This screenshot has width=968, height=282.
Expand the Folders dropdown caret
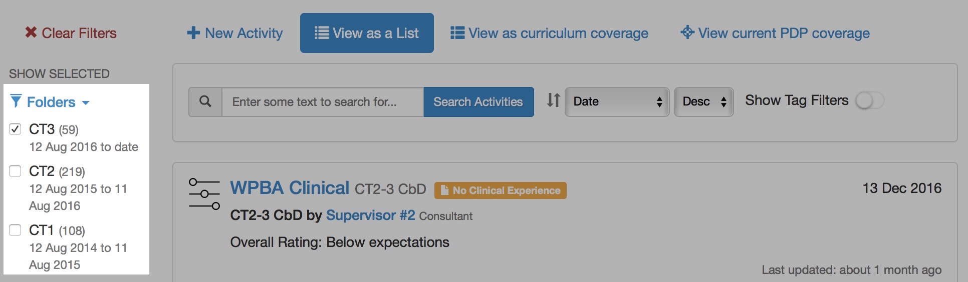pyautogui.click(x=86, y=102)
